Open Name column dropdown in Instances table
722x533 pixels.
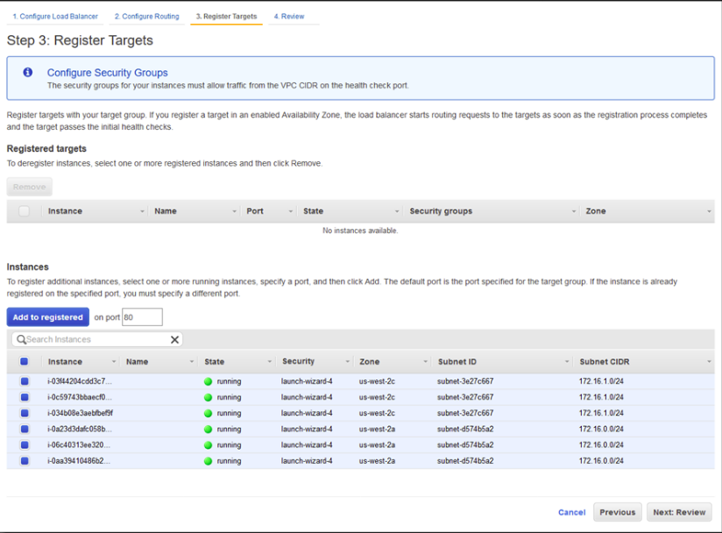pos(192,362)
